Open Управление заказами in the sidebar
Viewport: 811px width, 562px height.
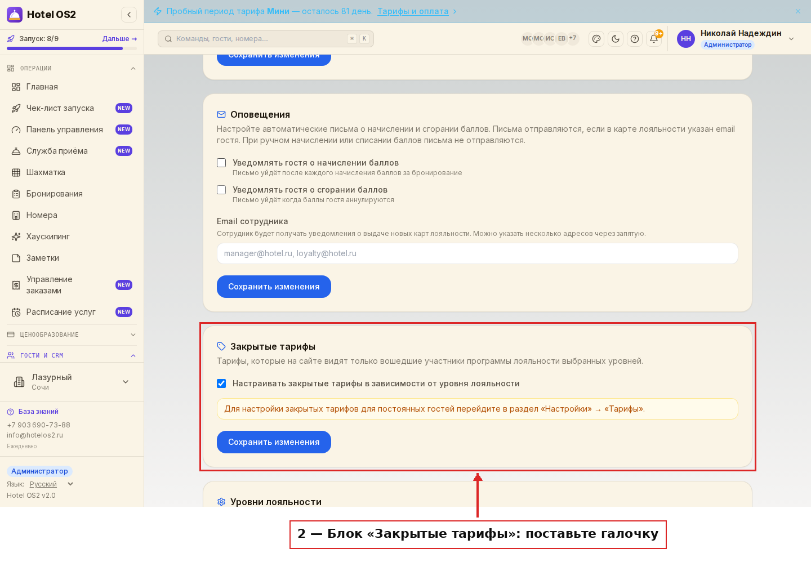[x=72, y=285]
